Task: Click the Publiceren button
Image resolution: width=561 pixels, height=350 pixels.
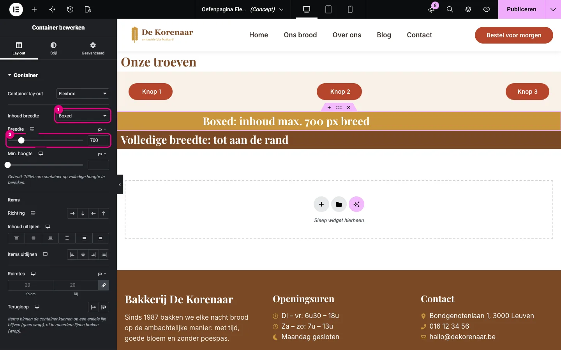Action: coord(522,9)
